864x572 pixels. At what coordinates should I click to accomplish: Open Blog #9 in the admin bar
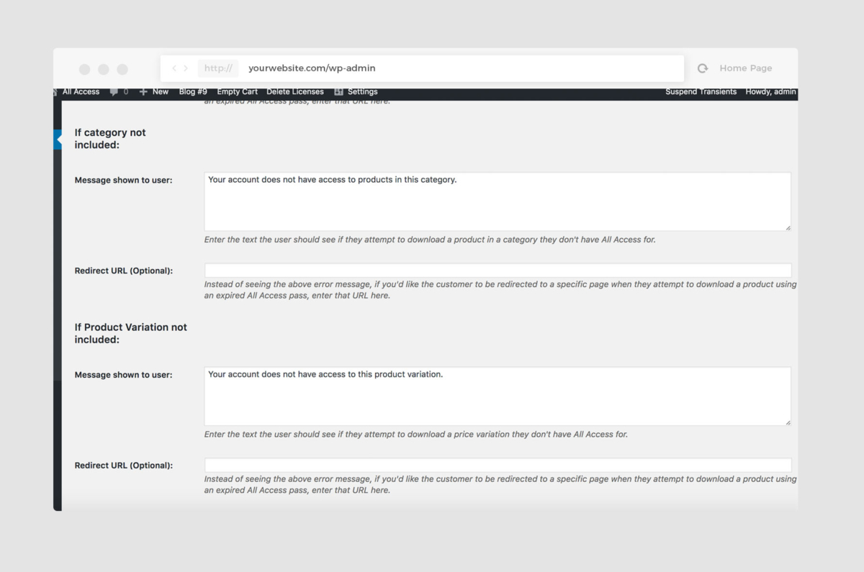pyautogui.click(x=193, y=92)
